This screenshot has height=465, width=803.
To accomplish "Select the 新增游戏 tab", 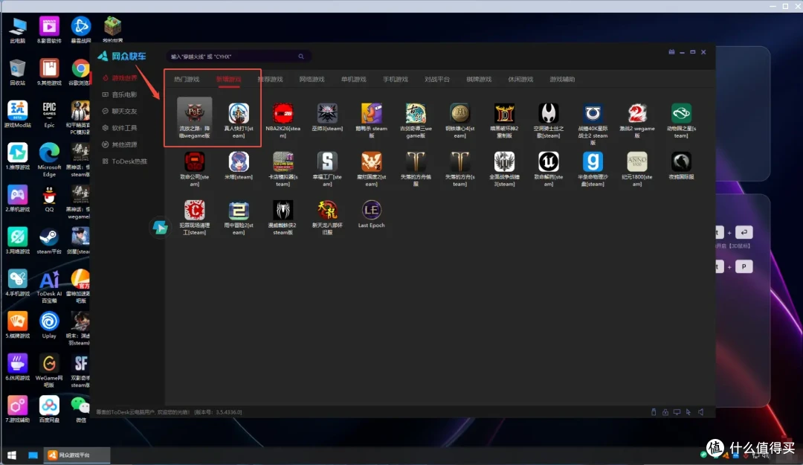I will pyautogui.click(x=228, y=80).
